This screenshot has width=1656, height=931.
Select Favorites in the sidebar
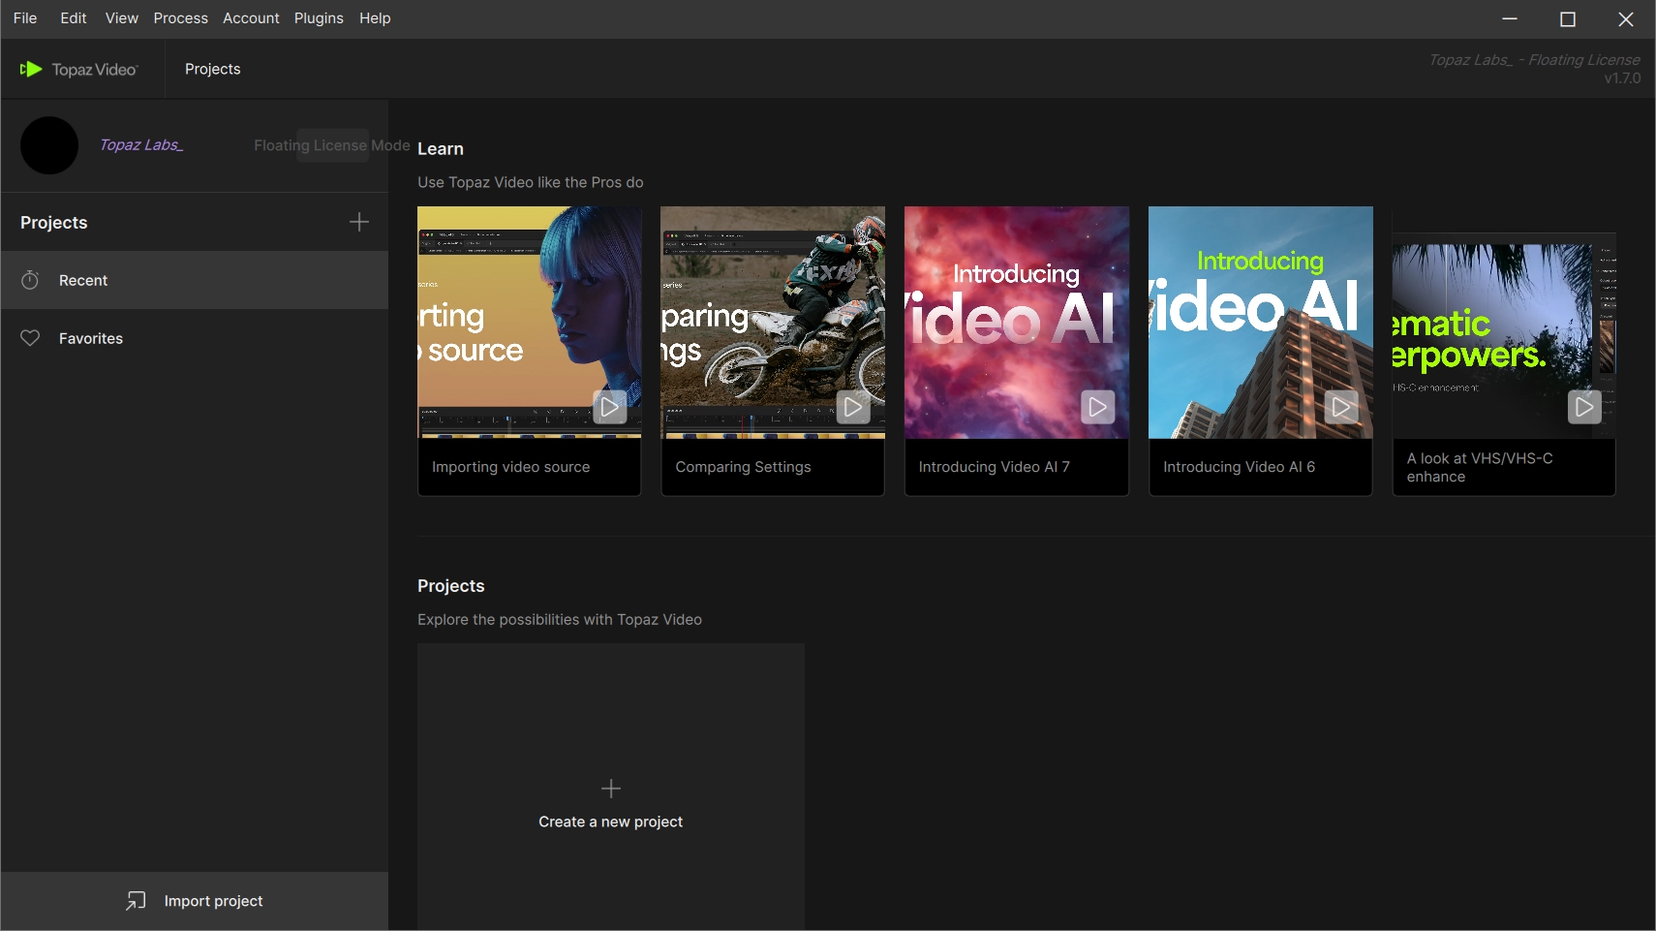coord(195,338)
